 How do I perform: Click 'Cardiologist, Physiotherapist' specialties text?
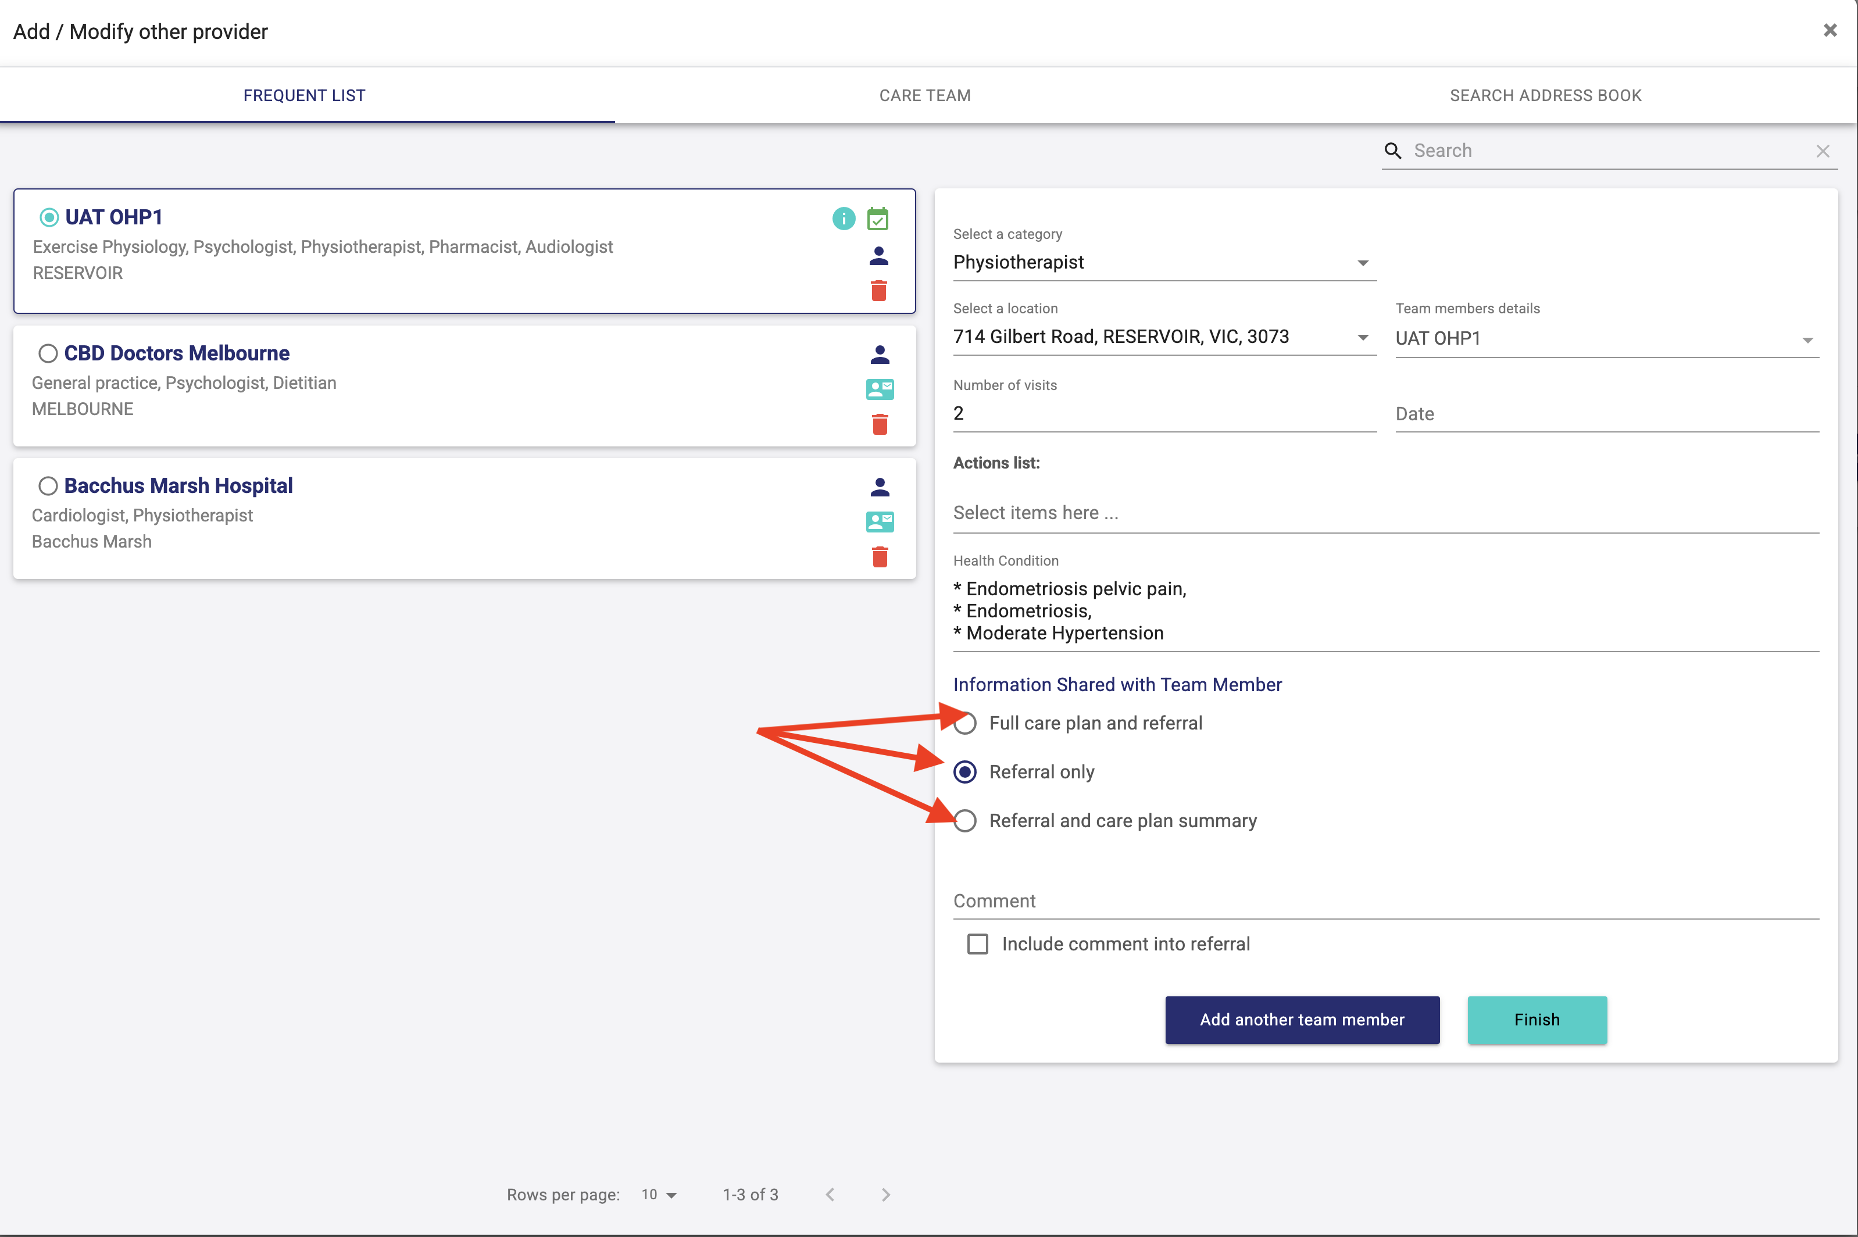click(142, 515)
